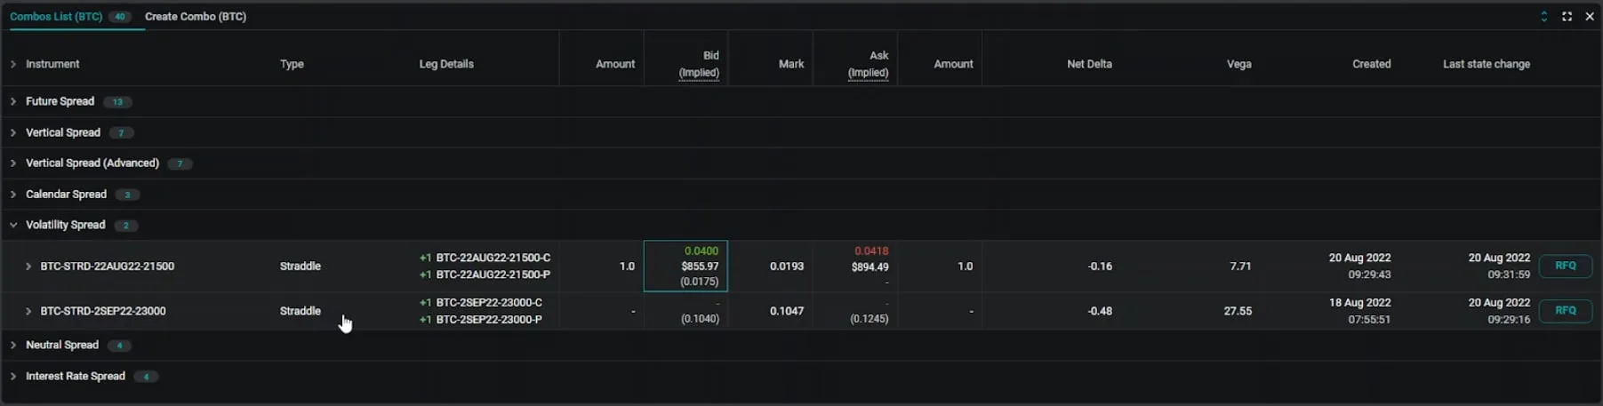Expand the Vertical Spread (Advanced) group
The height and width of the screenshot is (406, 1603).
pyautogui.click(x=13, y=163)
